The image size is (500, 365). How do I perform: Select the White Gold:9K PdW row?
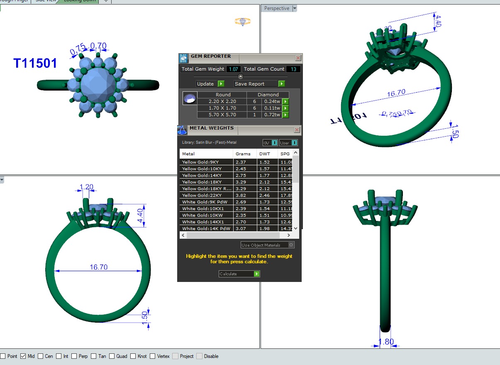[236, 202]
